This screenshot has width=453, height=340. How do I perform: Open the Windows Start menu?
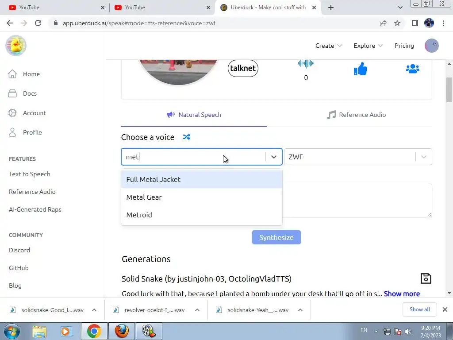(x=12, y=331)
